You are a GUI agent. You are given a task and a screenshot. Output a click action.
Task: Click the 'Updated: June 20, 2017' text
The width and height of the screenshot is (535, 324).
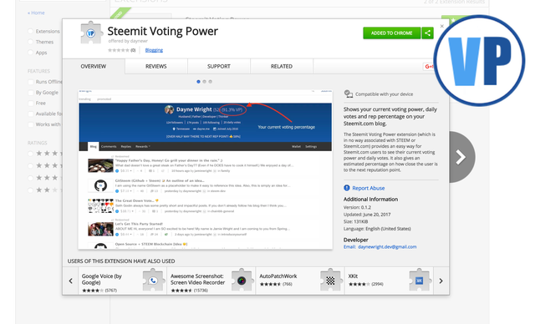[x=367, y=215]
